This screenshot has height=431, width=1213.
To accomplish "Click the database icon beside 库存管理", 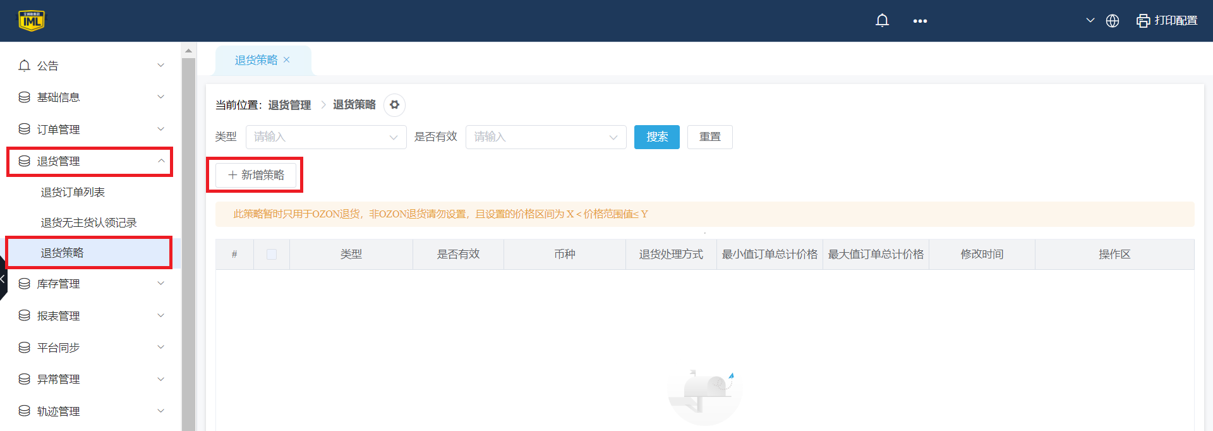I will 25,284.
